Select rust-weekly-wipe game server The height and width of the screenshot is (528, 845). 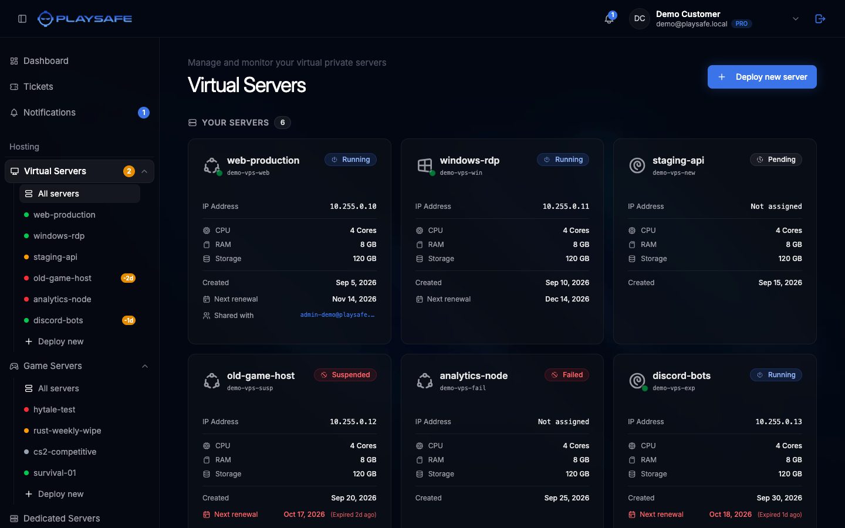tap(80, 431)
